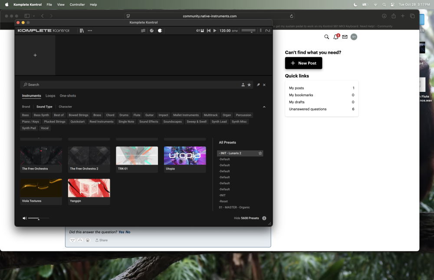Viewport: 434px width, 280px height.
Task: Open the messages envelope icon in Safari
Action: (x=345, y=37)
